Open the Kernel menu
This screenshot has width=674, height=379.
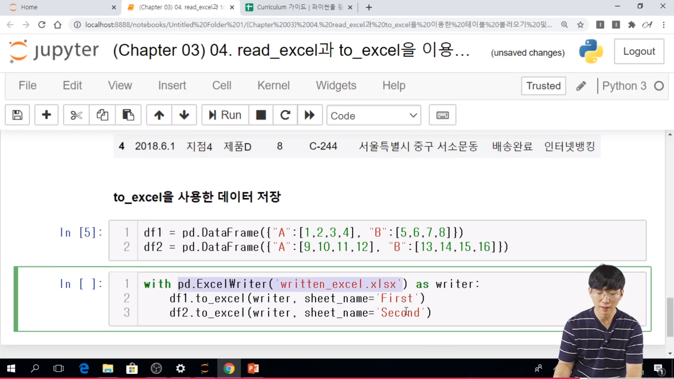click(x=273, y=85)
